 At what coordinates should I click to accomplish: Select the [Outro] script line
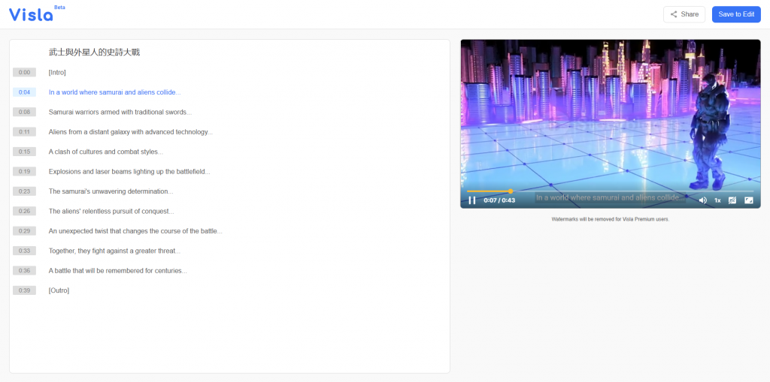coord(59,290)
